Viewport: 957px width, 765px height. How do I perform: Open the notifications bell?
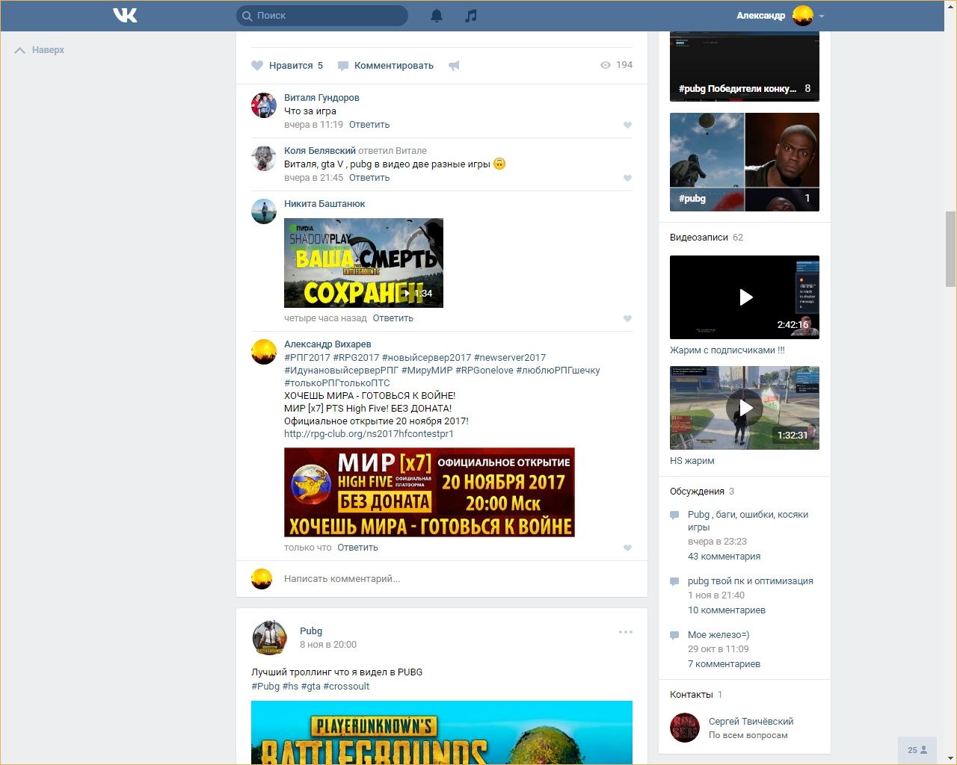tap(437, 15)
